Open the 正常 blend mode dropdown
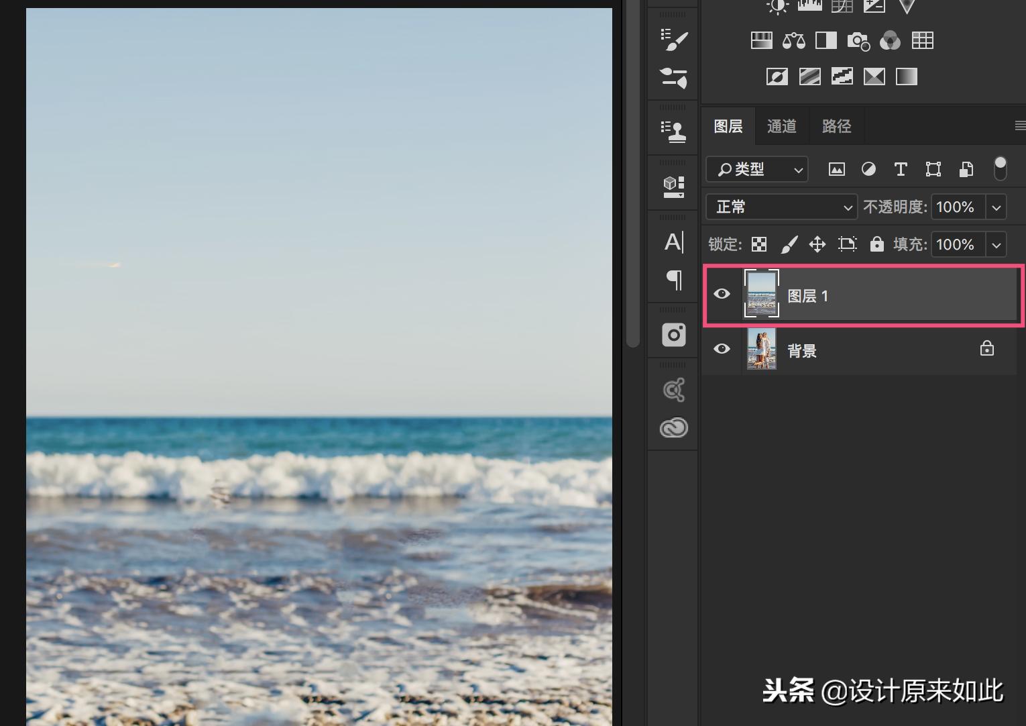Image resolution: width=1026 pixels, height=726 pixels. (782, 207)
